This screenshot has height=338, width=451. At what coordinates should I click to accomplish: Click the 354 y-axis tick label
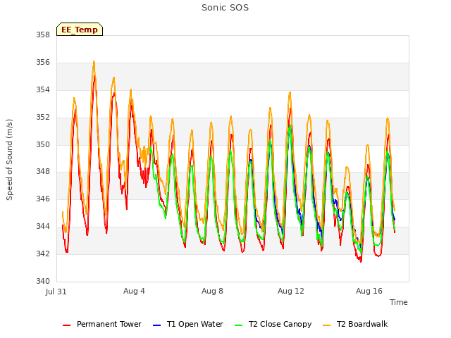43,90
